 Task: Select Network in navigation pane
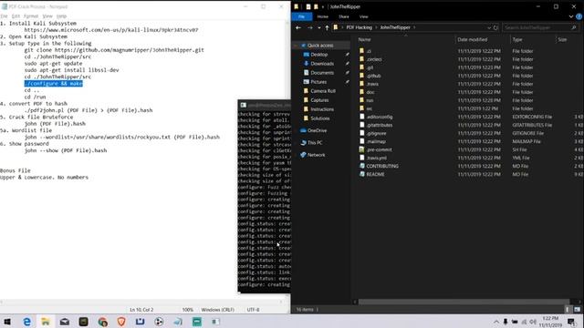pos(316,155)
